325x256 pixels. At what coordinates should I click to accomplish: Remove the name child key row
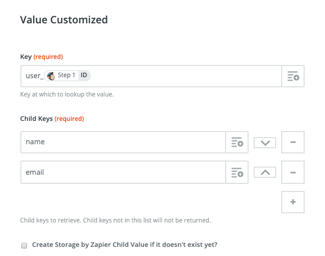pyautogui.click(x=293, y=142)
